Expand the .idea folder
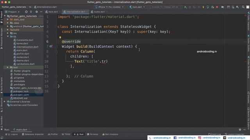This screenshot has width=250, height=140. coord(8,23)
